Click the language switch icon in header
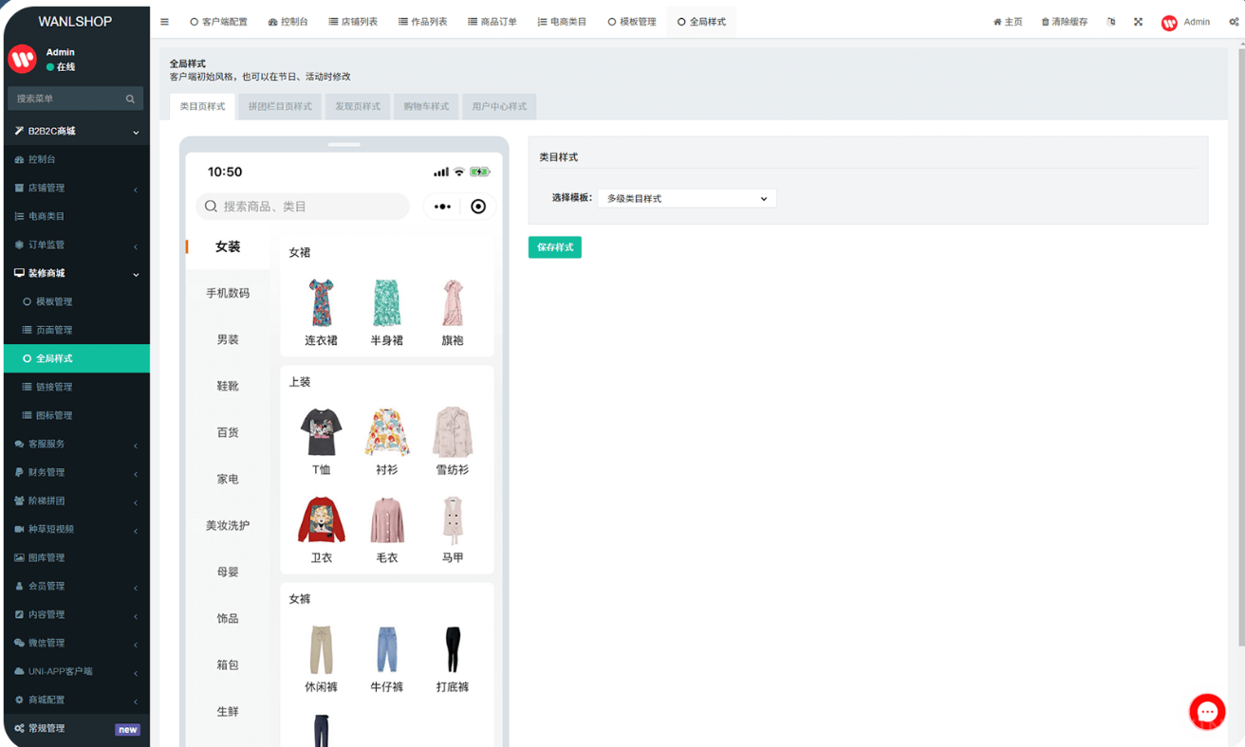 tap(1111, 22)
